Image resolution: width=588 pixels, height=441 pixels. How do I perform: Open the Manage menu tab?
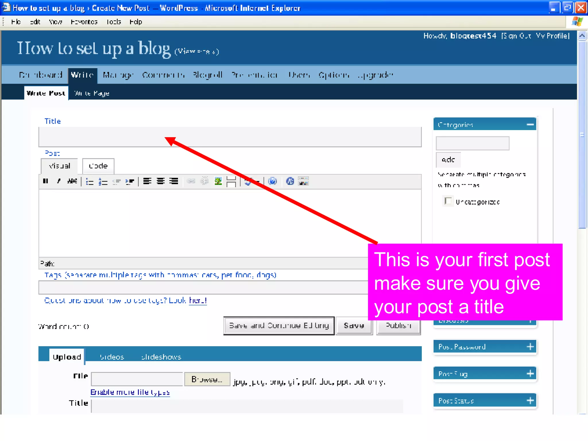tap(118, 75)
